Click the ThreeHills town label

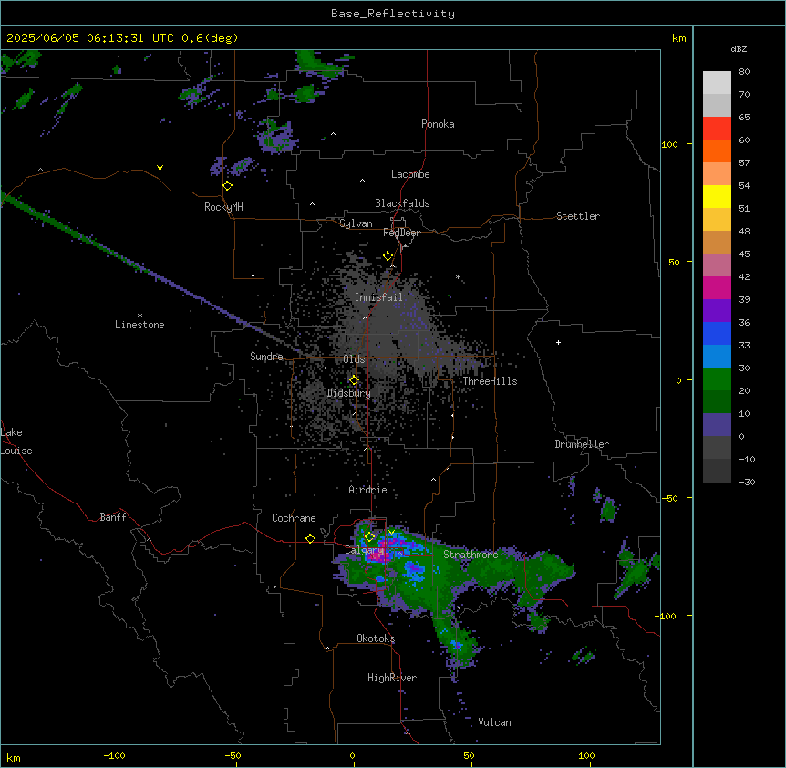(x=490, y=381)
